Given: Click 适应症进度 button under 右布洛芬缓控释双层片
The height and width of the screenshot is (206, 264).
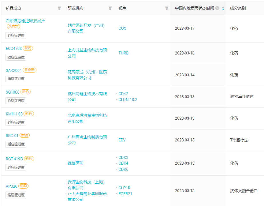Looking at the screenshot, I should pyautogui.click(x=16, y=35).
